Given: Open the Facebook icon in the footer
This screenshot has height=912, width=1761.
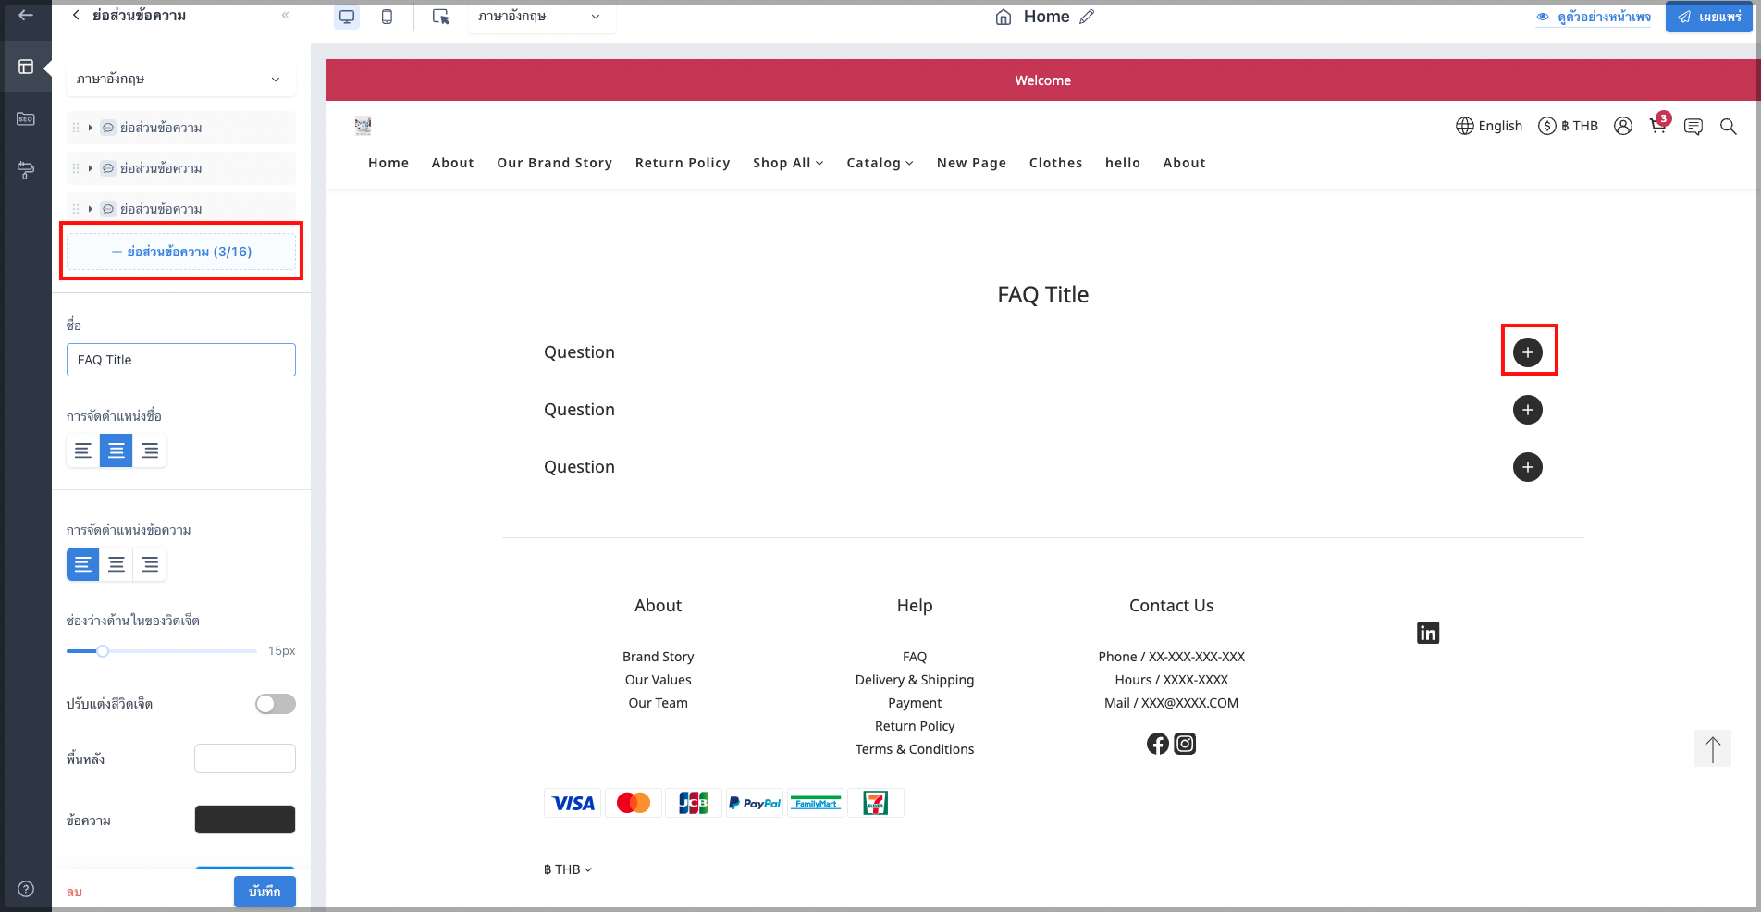Looking at the screenshot, I should 1158,744.
